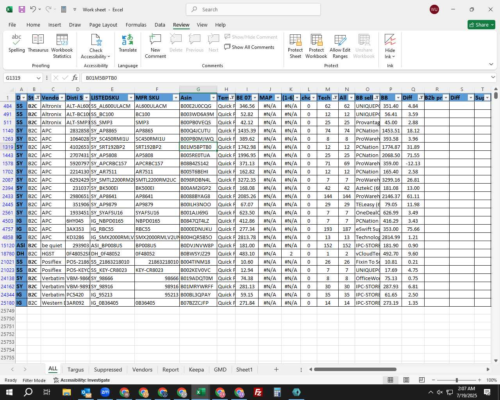Open the Page Layout ribbon tab
The width and height of the screenshot is (500, 400).
[103, 25]
